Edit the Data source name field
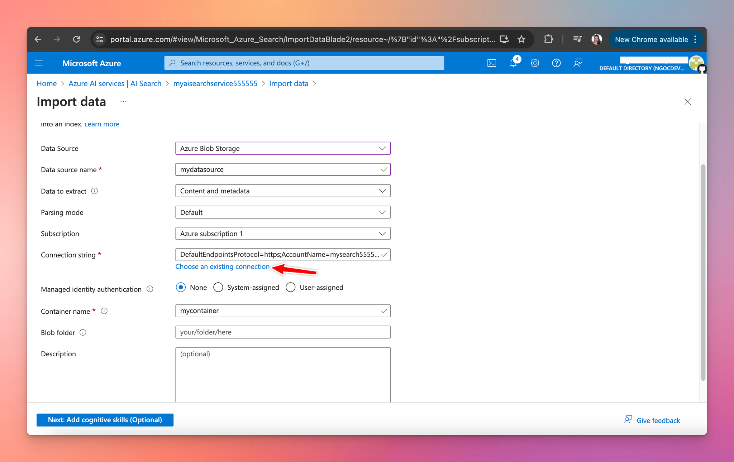 click(283, 169)
